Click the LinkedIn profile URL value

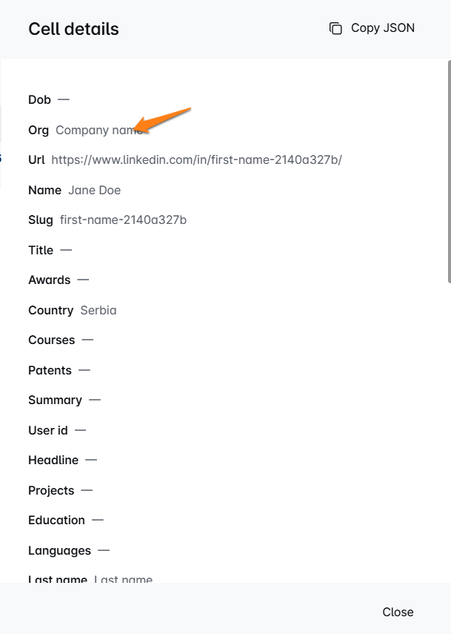point(196,160)
